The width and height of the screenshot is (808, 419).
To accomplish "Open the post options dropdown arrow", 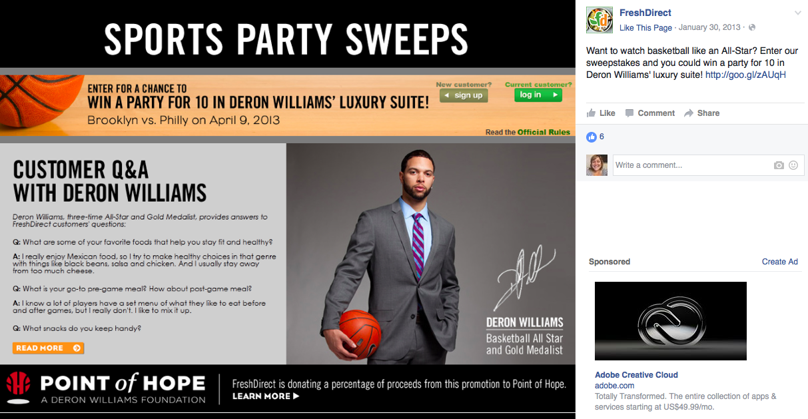I will [x=797, y=13].
